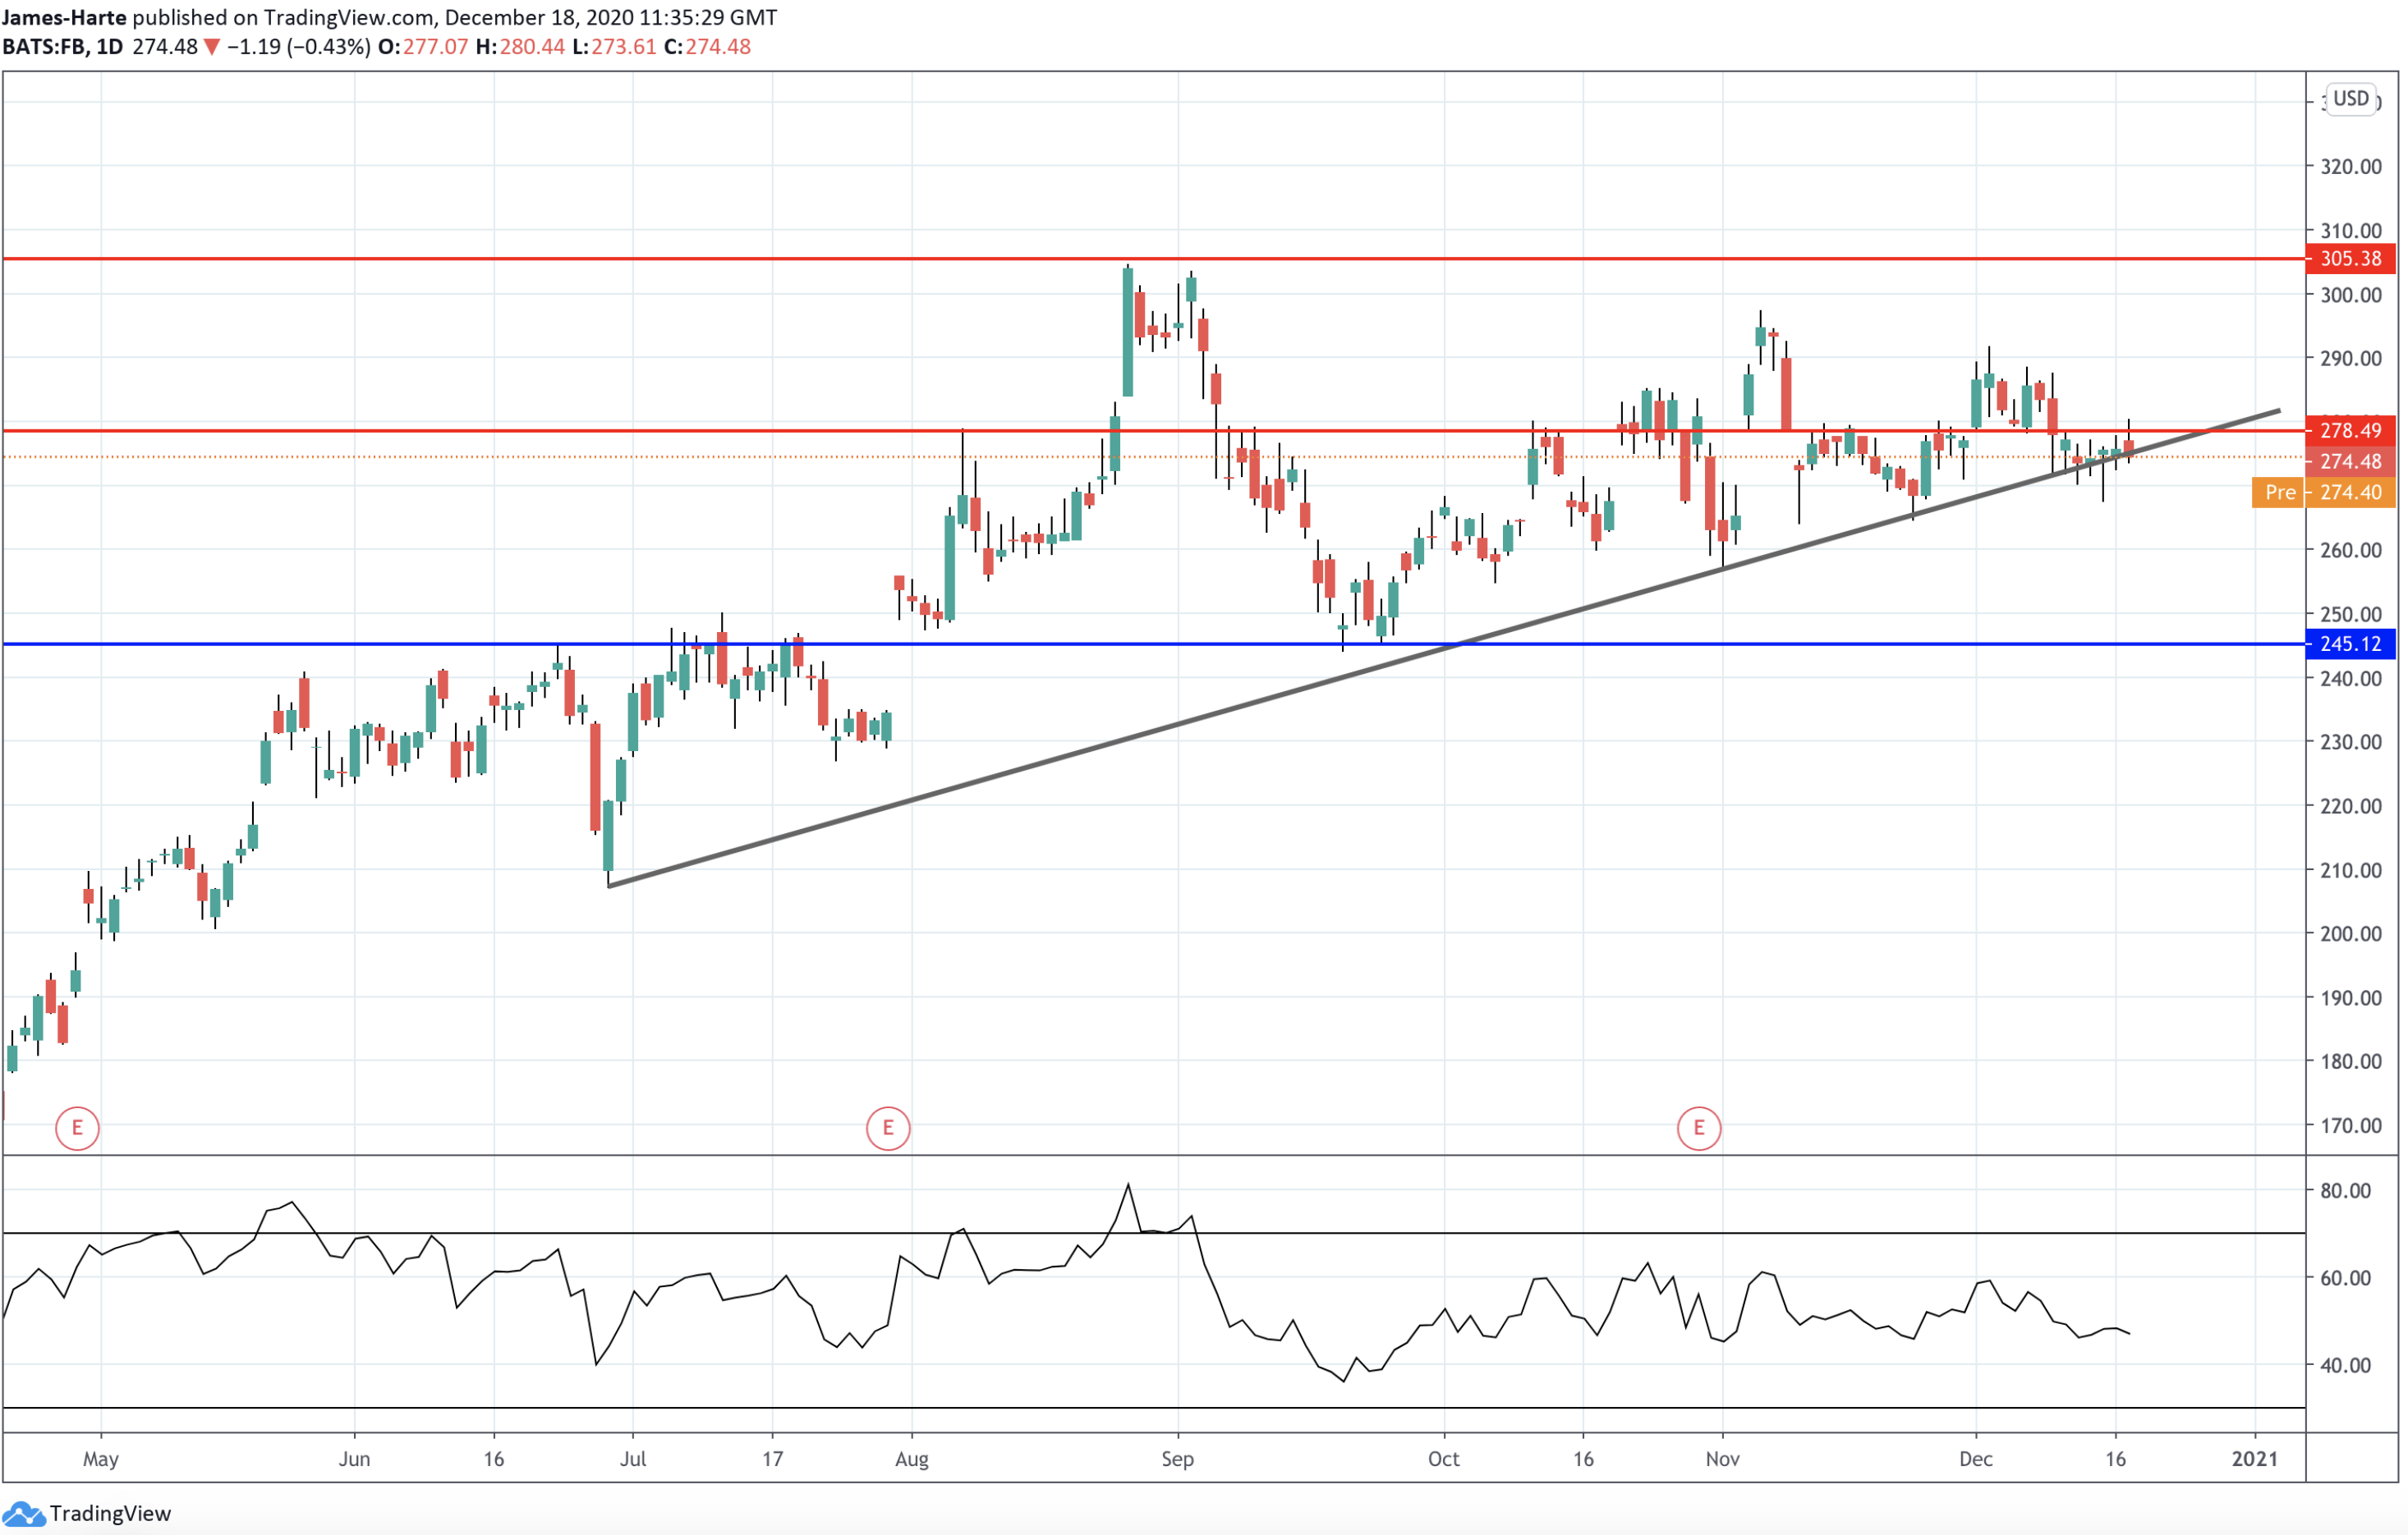The width and height of the screenshot is (2408, 1535).
Task: Select the red down-triangle price change icon
Action: (211, 46)
